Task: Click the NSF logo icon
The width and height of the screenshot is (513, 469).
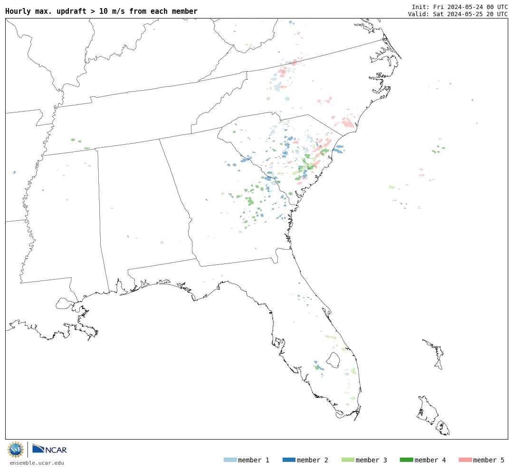Action: (x=15, y=450)
